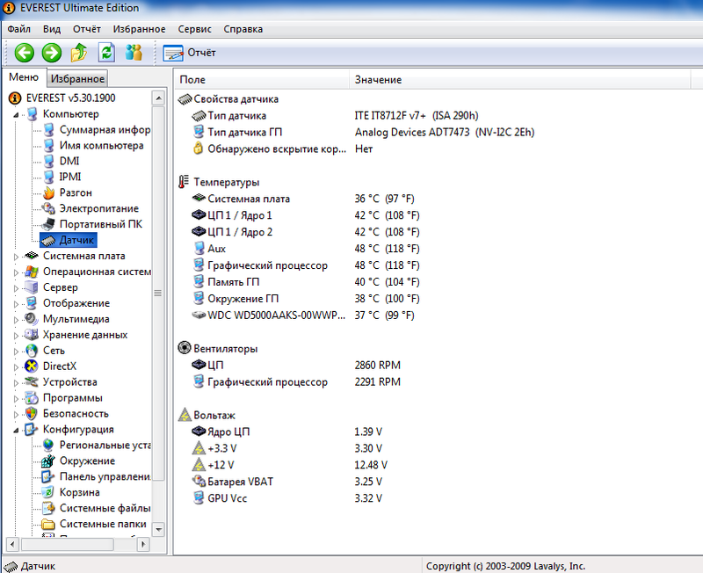703x573 pixels.
Task: Click the tree scroll up arrow
Action: [x=158, y=98]
